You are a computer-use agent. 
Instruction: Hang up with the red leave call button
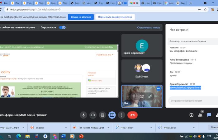pyautogui.click(x=132, y=115)
